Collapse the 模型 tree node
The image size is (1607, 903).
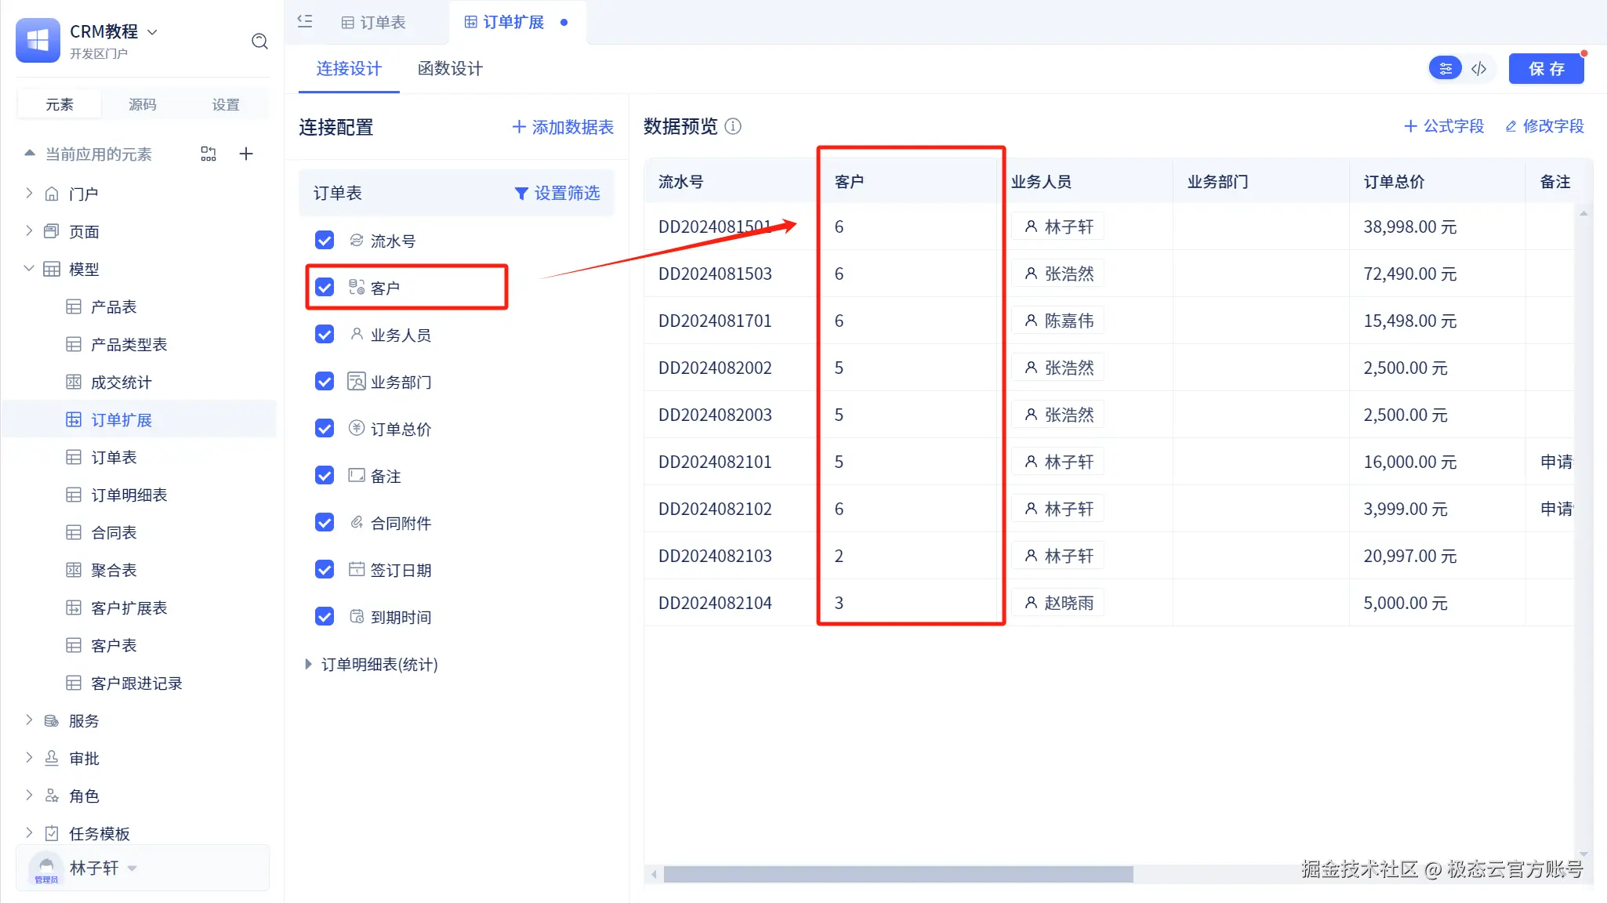click(29, 269)
